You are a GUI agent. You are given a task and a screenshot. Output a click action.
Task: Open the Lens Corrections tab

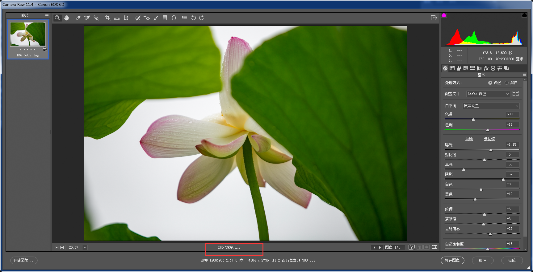coord(479,68)
